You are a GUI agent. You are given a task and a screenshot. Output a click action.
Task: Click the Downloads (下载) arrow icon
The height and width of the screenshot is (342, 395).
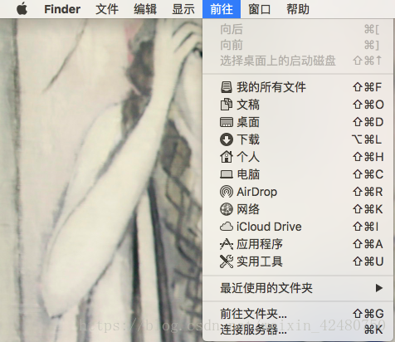tap(227, 139)
